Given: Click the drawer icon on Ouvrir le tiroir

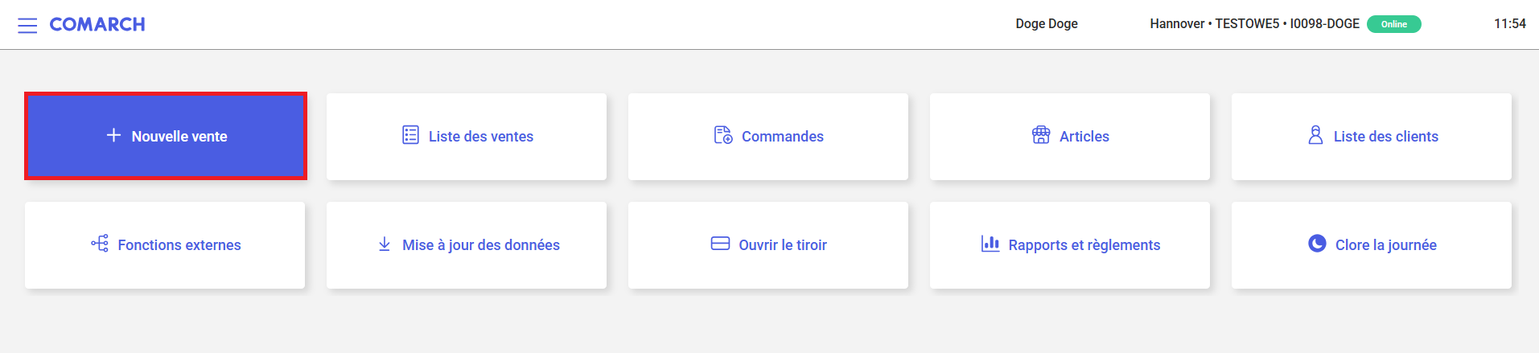Looking at the screenshot, I should [x=720, y=244].
